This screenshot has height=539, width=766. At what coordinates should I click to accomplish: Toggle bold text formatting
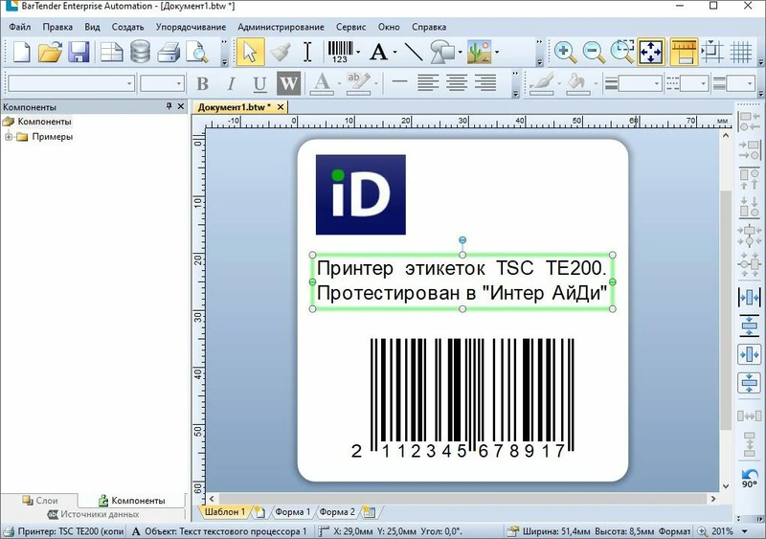[202, 84]
